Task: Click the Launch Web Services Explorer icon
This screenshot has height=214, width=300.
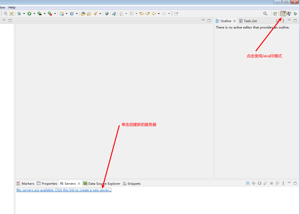Action: (114, 14)
